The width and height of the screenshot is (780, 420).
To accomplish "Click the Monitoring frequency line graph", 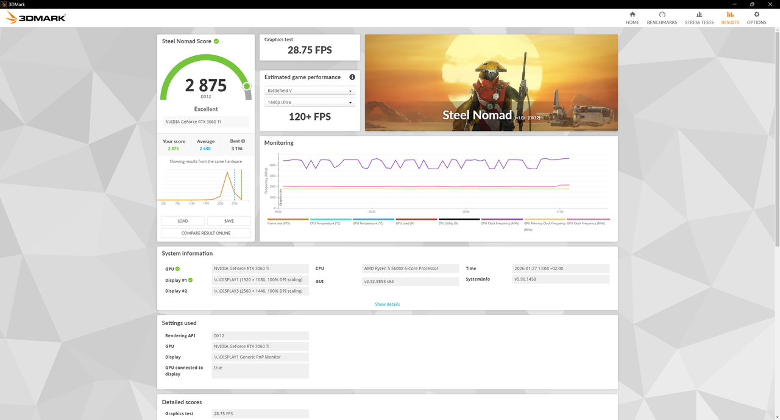I will pos(438,181).
